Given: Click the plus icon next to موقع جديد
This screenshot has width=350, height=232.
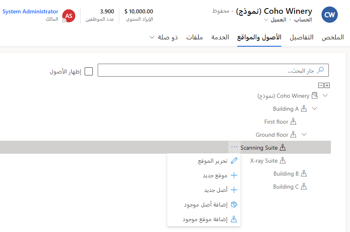Looking at the screenshot, I should tap(234, 175).
